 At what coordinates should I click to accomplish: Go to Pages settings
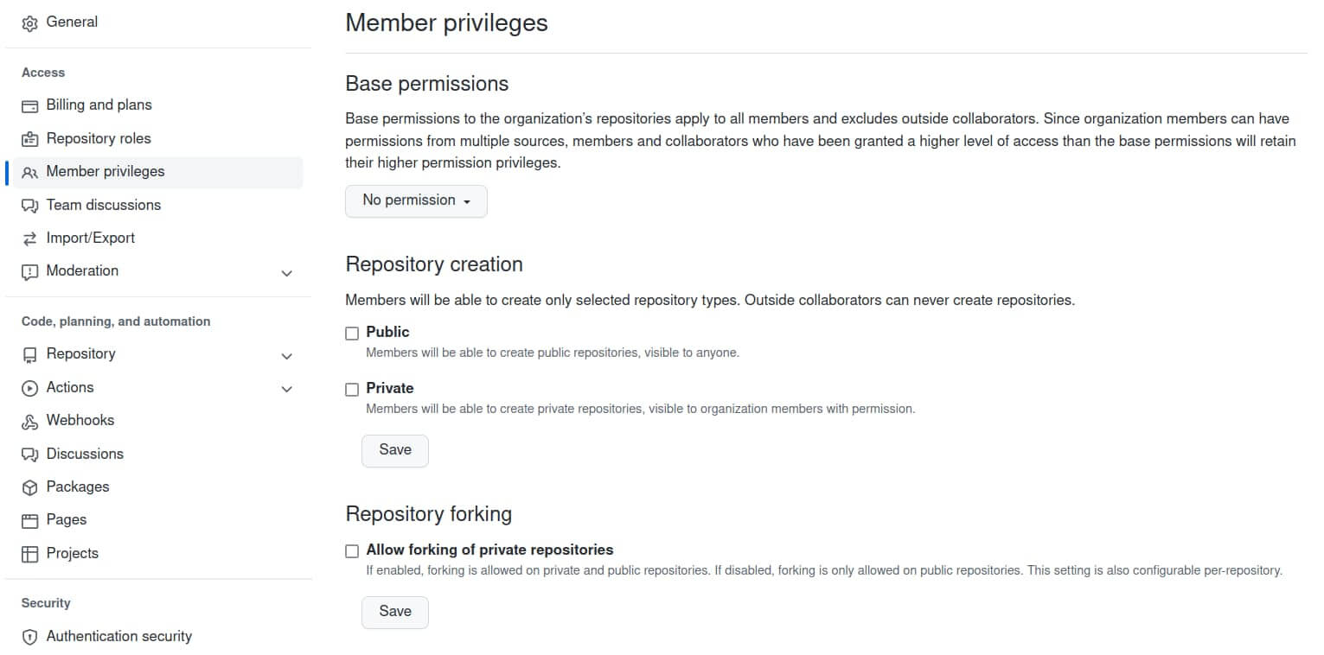[x=67, y=520]
